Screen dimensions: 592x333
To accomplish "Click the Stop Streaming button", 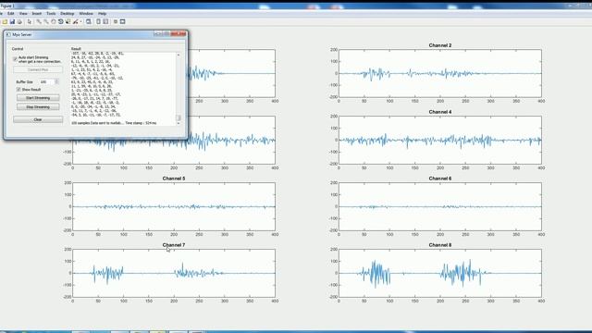I will [38, 107].
